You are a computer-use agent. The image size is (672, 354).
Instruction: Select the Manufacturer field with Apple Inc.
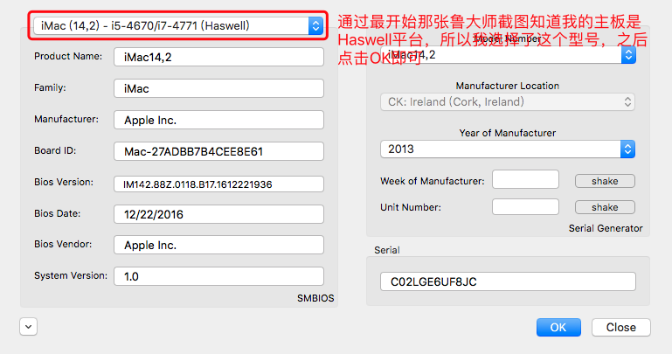(218, 120)
